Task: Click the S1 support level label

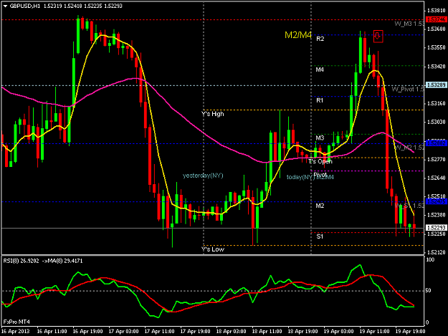Action: [320, 236]
